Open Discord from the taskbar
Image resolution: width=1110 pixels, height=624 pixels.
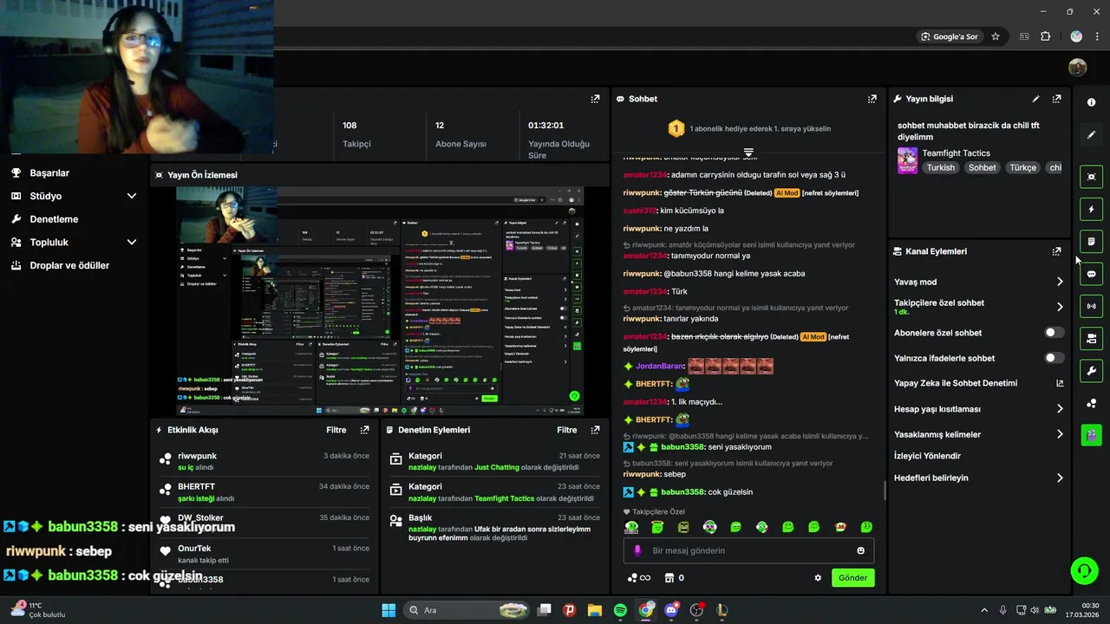point(671,610)
